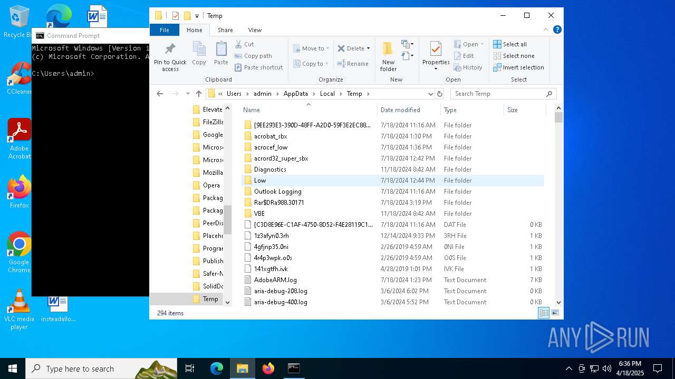
Task: Click Paste shortcut command
Action: [258, 67]
